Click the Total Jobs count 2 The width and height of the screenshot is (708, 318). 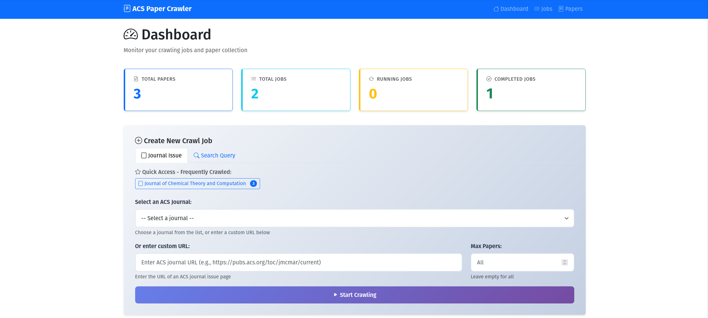[x=255, y=94]
